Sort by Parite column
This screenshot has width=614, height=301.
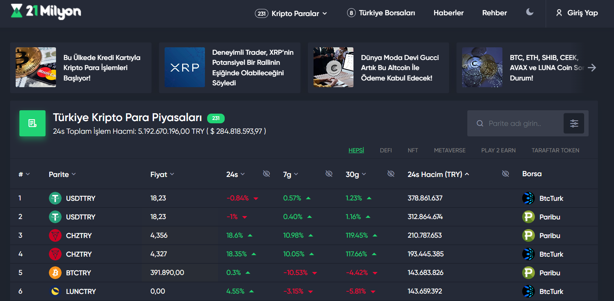pyautogui.click(x=62, y=174)
